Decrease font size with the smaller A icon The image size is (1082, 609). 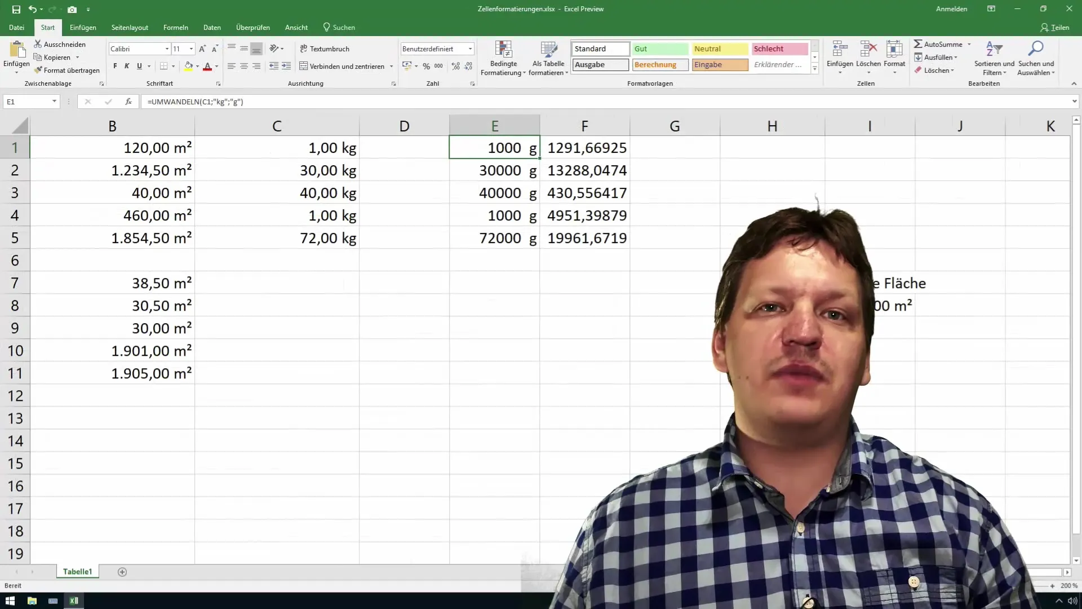point(215,49)
